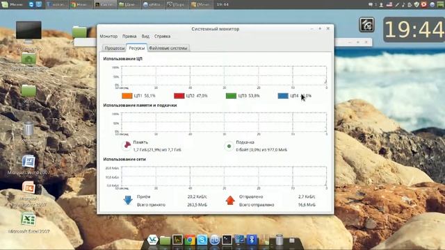Open the green folder in the dock
Viewport: 445px width, 250px height.
[165, 240]
